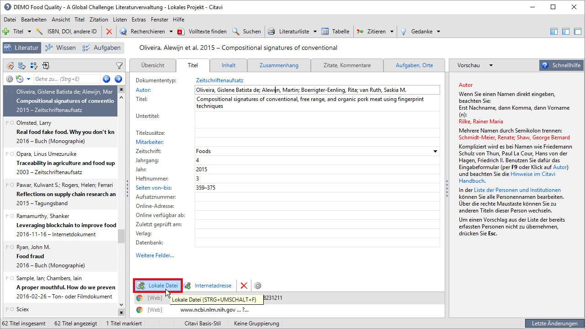Expand the Zeitschrift dropdown showing Foods
This screenshot has height=329, width=585.
435,151
